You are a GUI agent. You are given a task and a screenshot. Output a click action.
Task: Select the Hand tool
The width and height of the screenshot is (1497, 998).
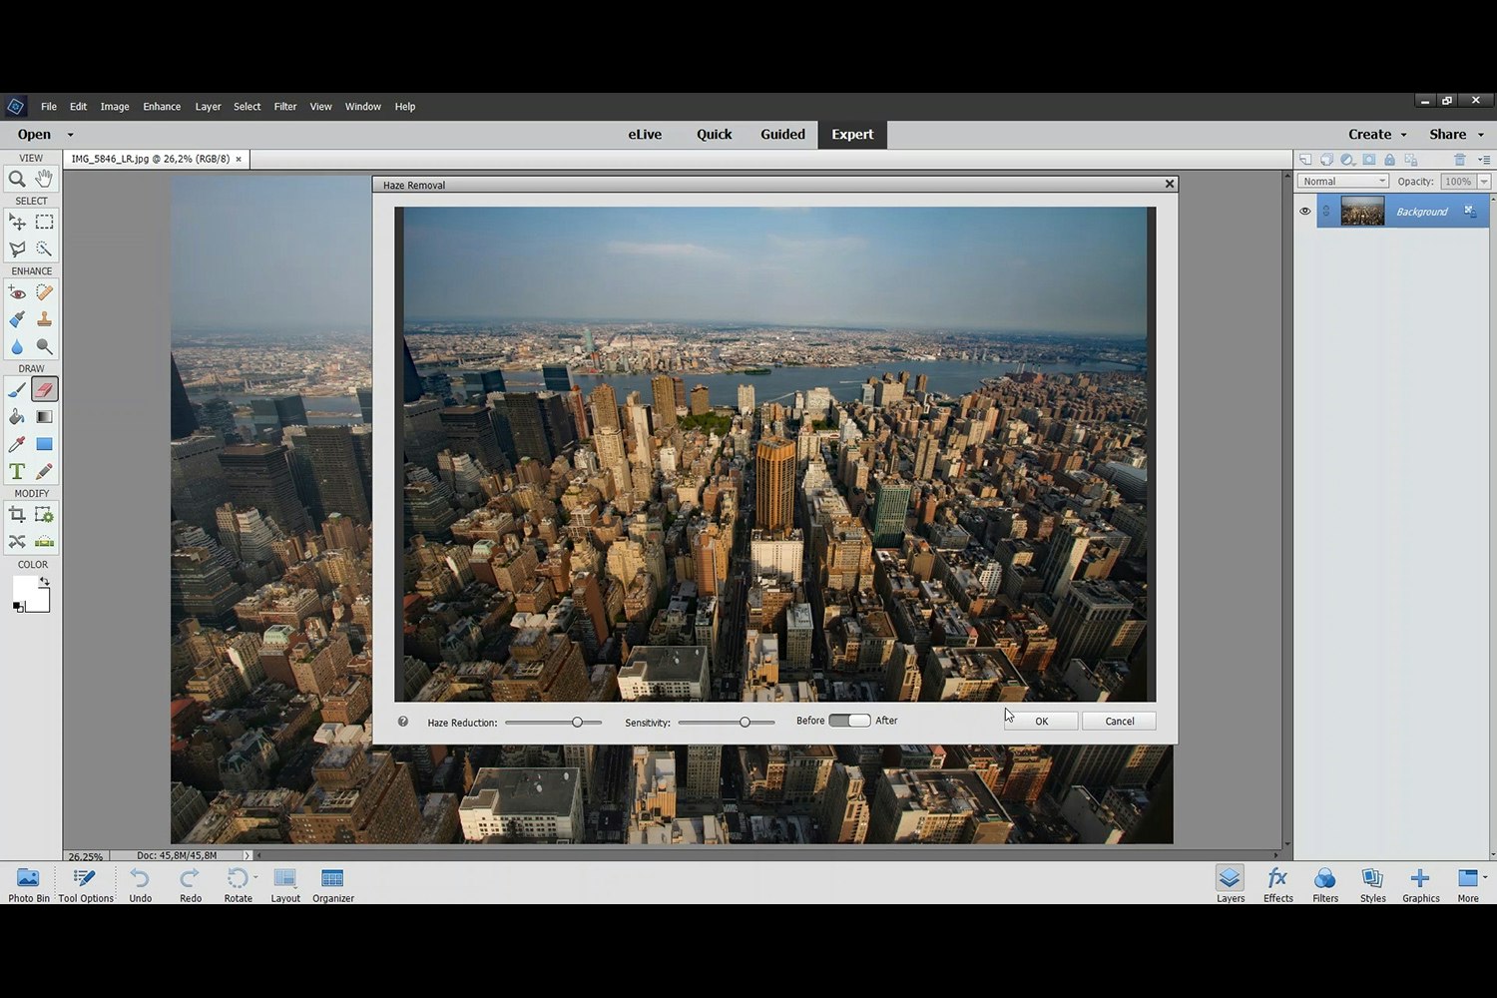[44, 179]
